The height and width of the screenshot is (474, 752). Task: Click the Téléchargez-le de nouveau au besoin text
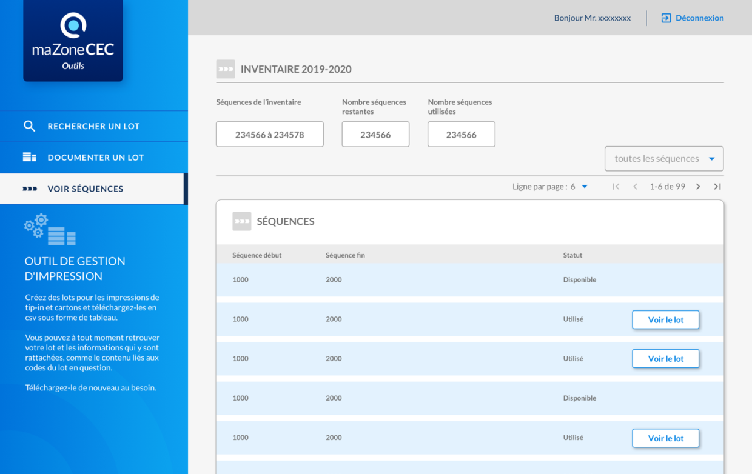click(x=90, y=388)
